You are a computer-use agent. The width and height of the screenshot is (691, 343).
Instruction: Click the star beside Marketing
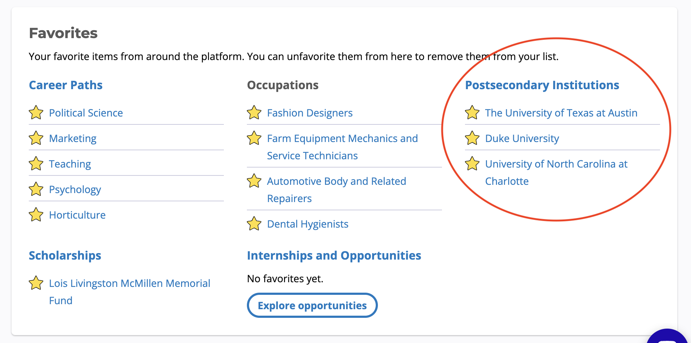coord(36,138)
